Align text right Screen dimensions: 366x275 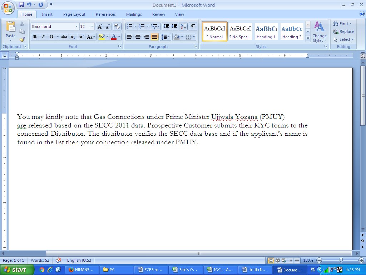(146, 37)
